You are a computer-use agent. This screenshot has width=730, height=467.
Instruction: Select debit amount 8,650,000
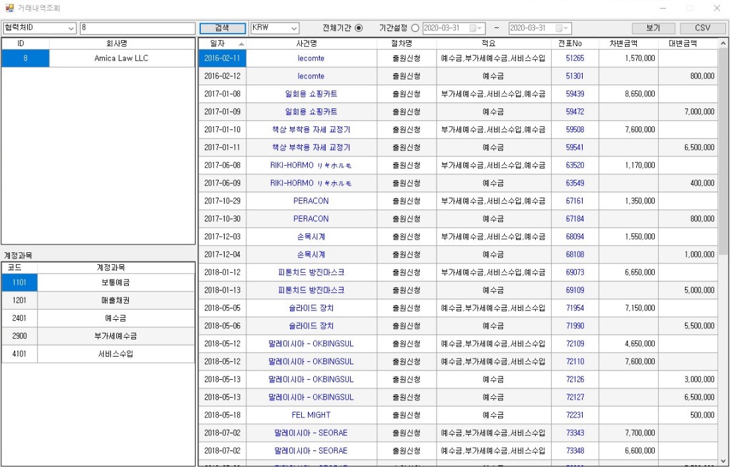628,94
